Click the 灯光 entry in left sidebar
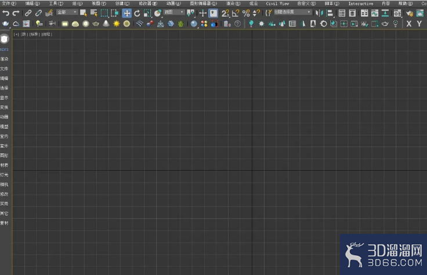 [x=5, y=175]
